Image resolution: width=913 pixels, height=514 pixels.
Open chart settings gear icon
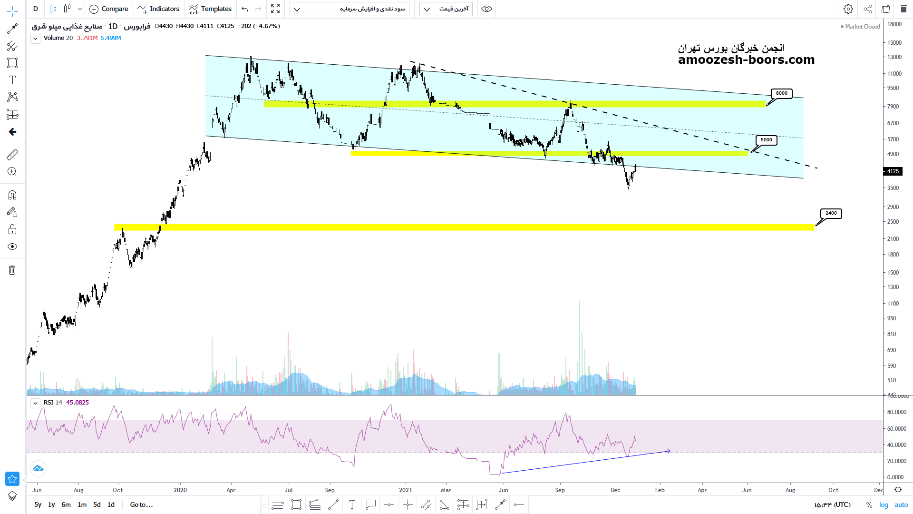pyautogui.click(x=848, y=9)
